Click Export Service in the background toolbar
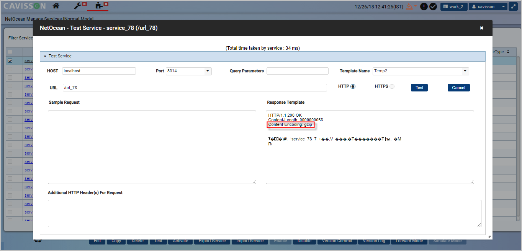Screen dimensions: 522x251 click(212, 241)
